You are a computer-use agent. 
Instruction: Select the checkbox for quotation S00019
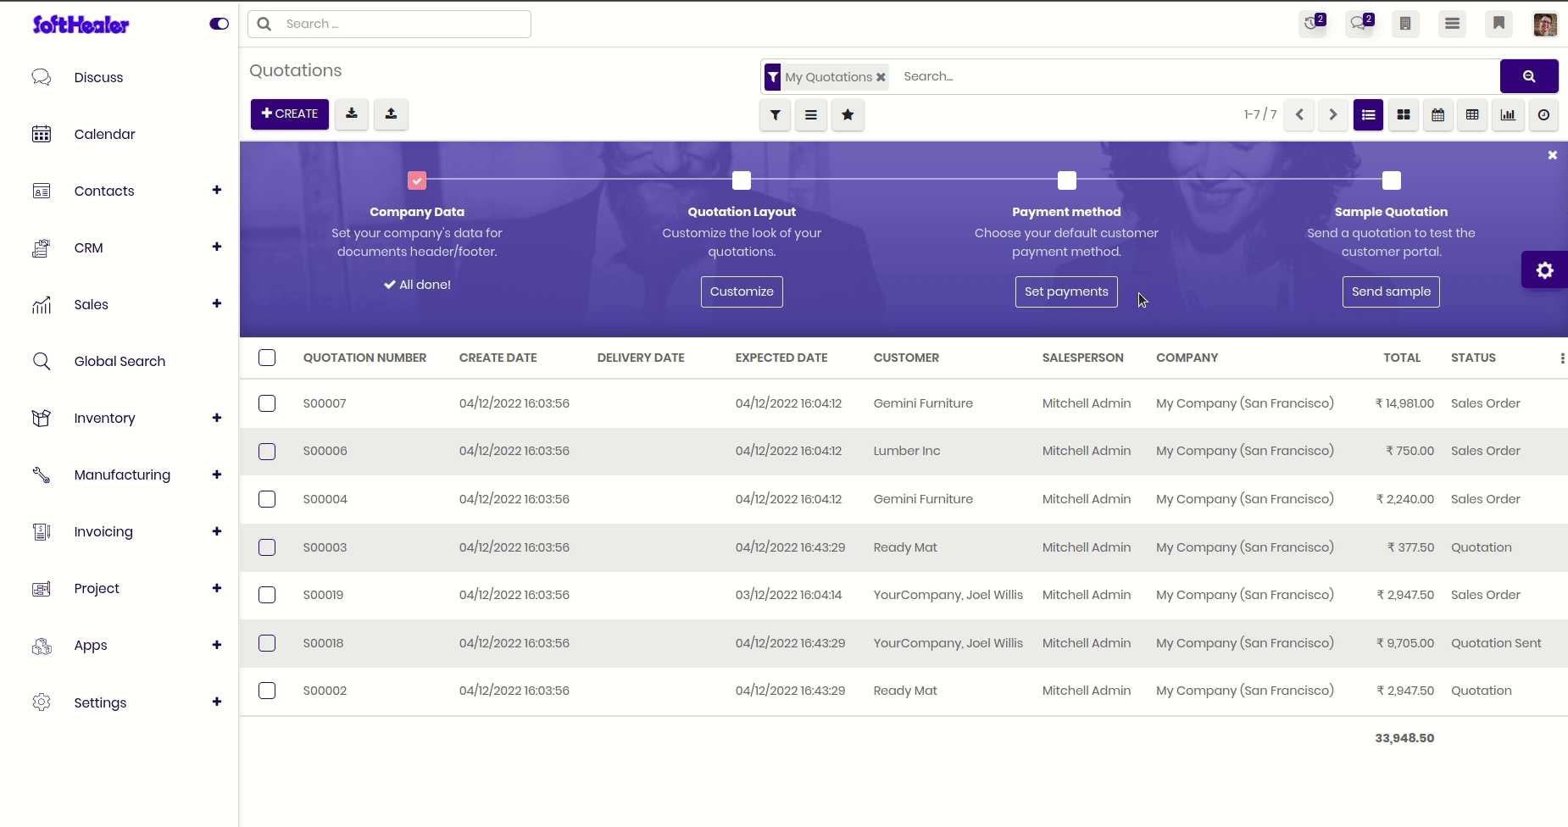click(267, 595)
